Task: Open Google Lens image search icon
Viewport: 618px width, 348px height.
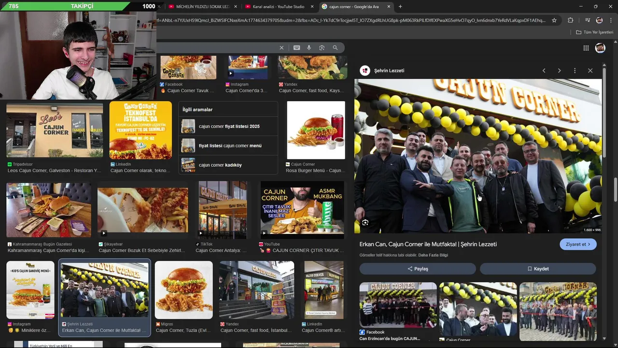Action: point(322,48)
